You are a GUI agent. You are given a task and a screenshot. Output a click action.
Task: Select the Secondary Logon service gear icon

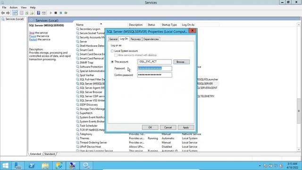coord(77,29)
